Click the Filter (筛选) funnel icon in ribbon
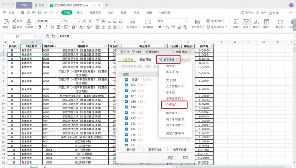Screen dimensions: 296x168 [x=246, y=22]
